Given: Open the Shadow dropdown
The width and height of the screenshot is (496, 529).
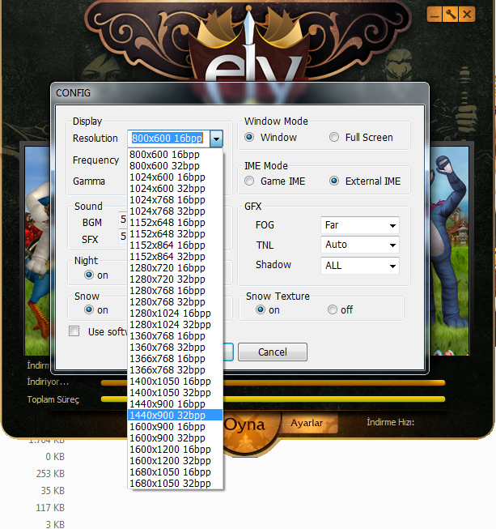Looking at the screenshot, I should point(360,266).
